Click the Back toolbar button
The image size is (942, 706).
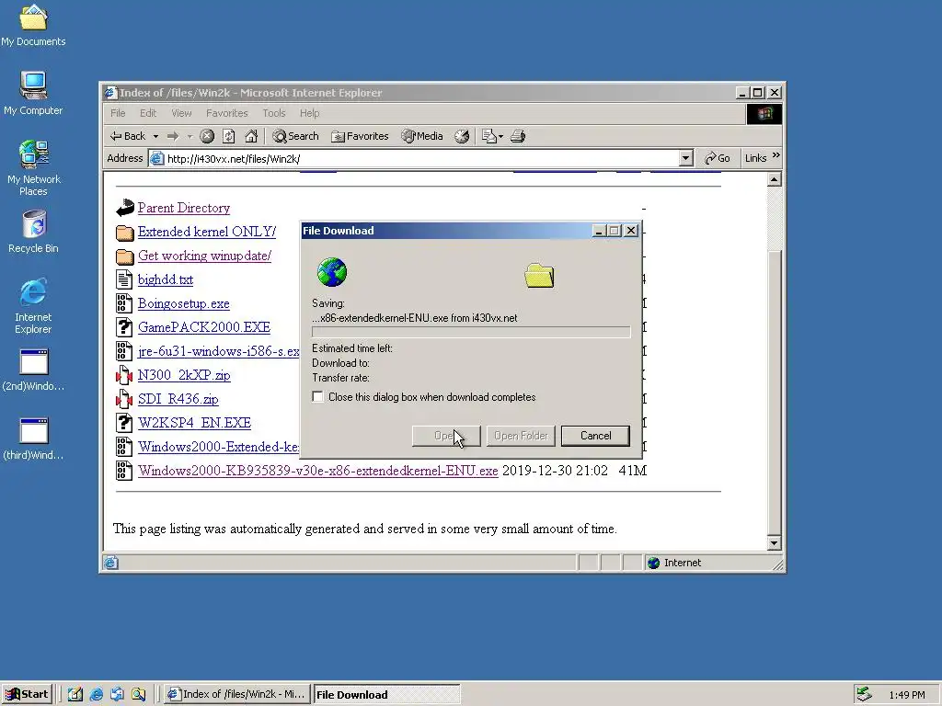[129, 136]
